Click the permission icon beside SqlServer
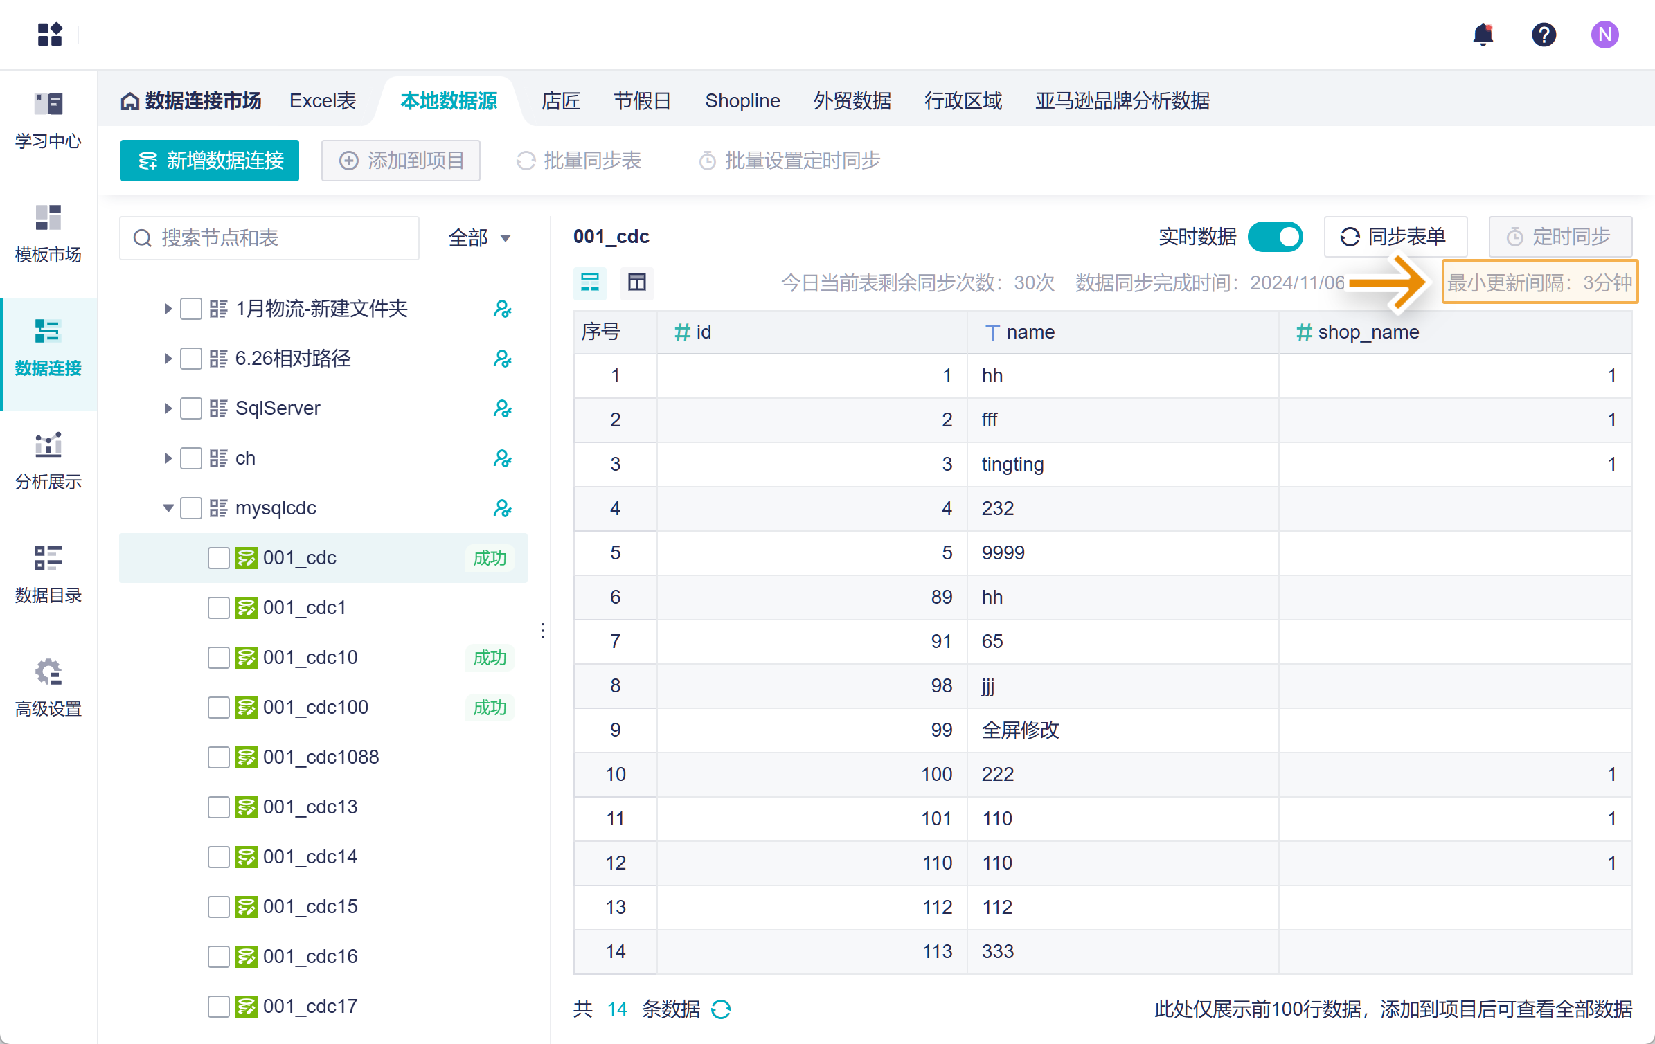The image size is (1655, 1044). 502,408
